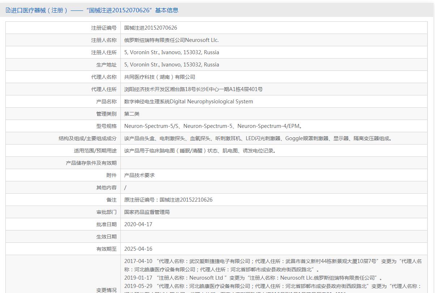
Task: Click the Neuron-Spectrum model specification text
Action: (x=213, y=126)
